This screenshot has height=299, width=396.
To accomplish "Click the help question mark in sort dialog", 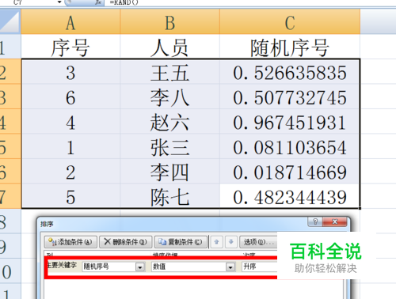I will click(315, 221).
